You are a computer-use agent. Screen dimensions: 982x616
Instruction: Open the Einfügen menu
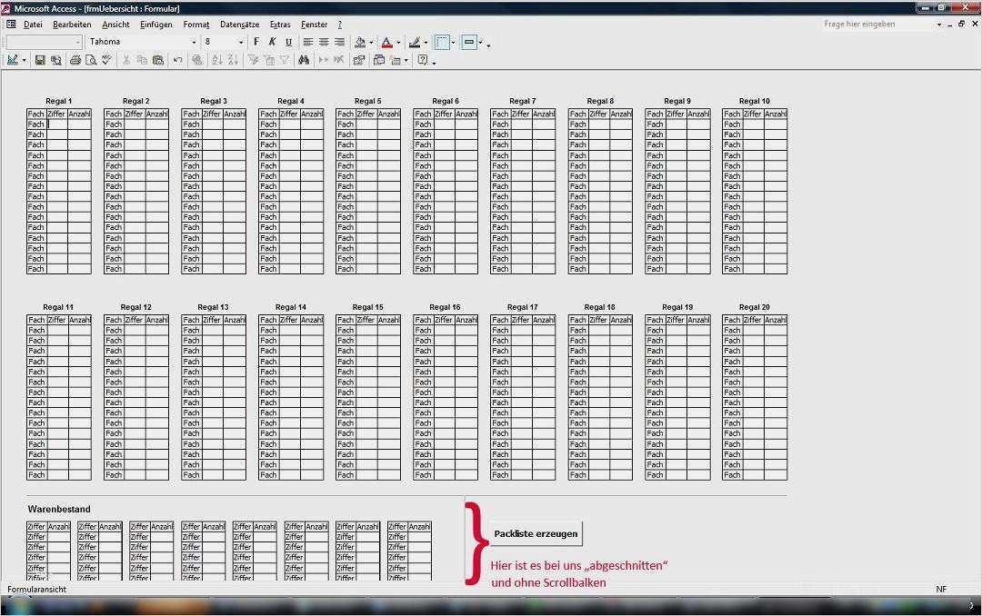(x=156, y=25)
